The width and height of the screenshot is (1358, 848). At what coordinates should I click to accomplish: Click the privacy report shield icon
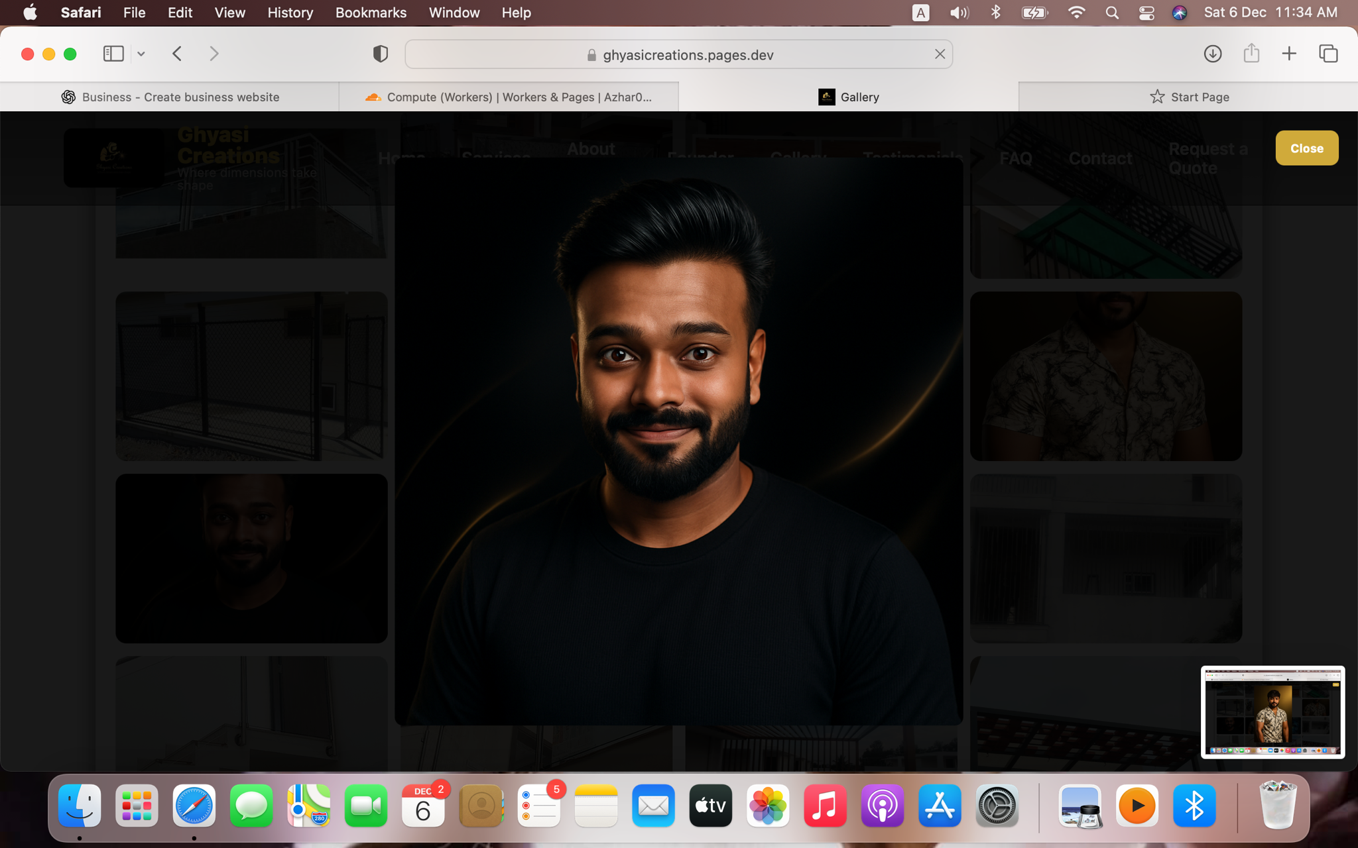(381, 54)
